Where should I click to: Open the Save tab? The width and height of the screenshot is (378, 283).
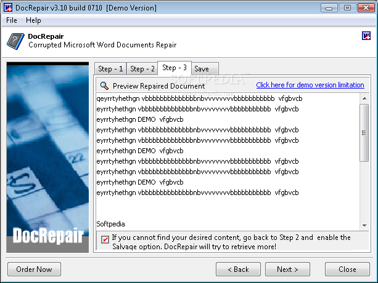click(x=205, y=69)
